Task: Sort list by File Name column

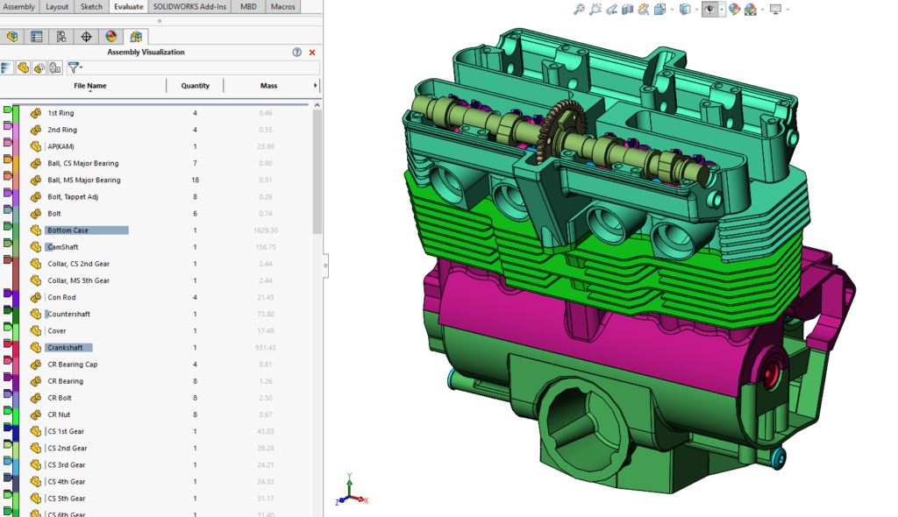Action: (90, 86)
